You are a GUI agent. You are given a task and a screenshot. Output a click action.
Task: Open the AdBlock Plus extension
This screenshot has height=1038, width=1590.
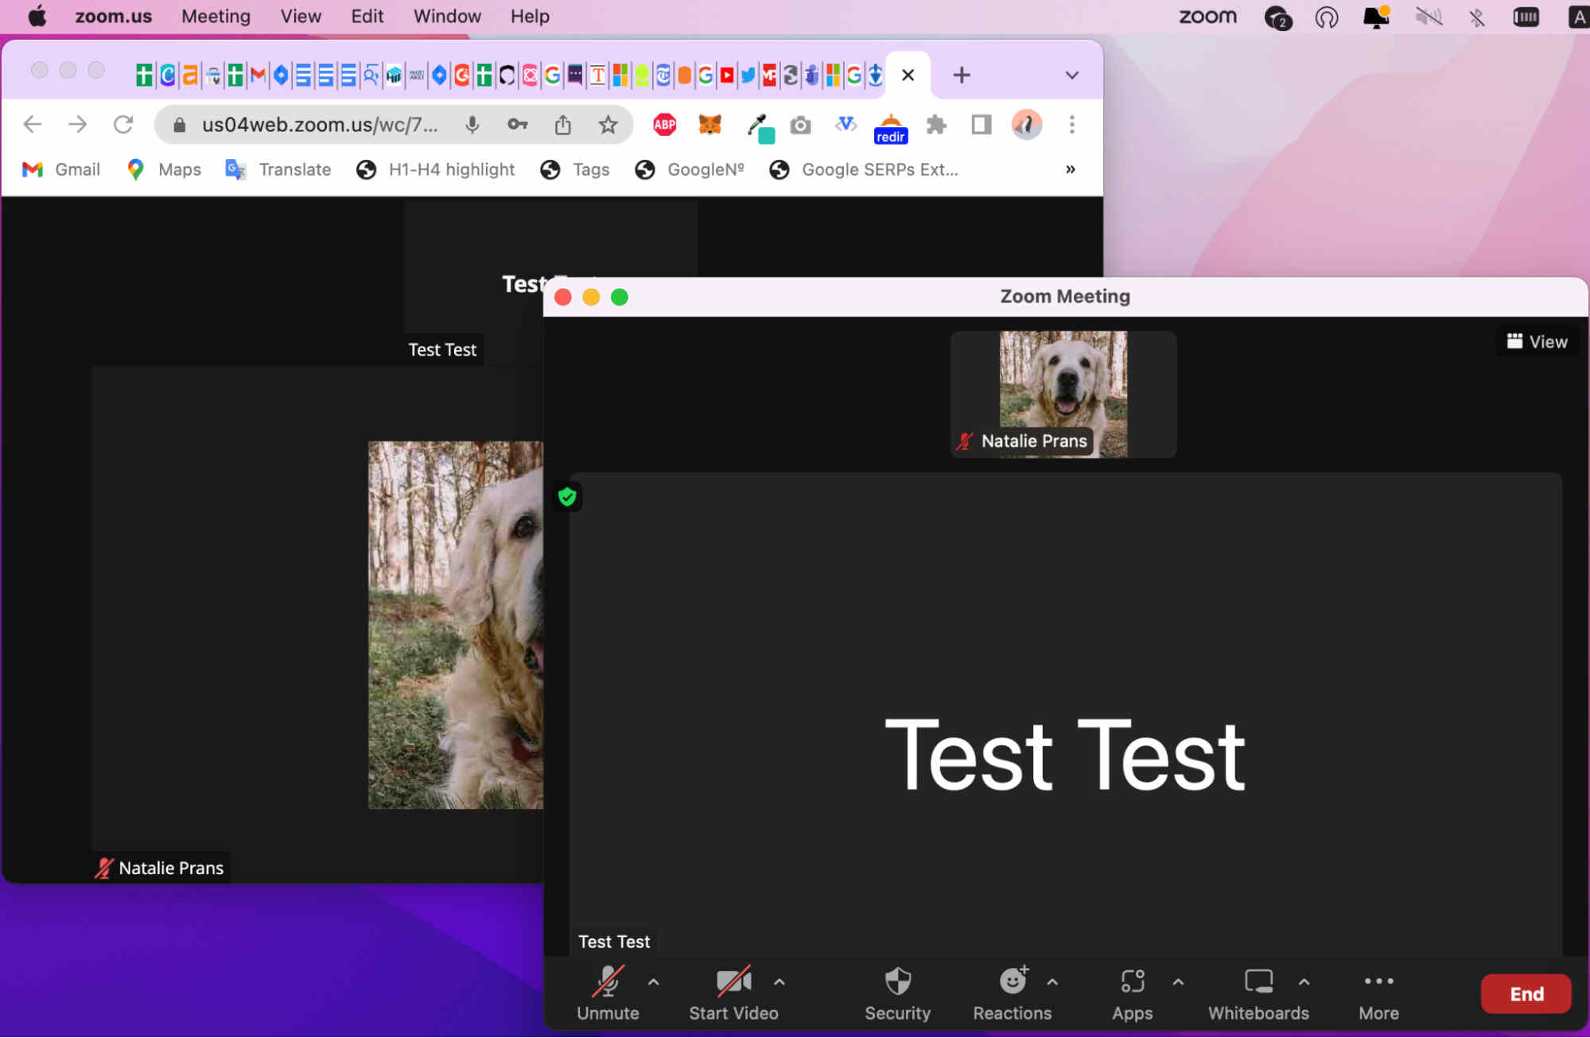click(x=664, y=125)
